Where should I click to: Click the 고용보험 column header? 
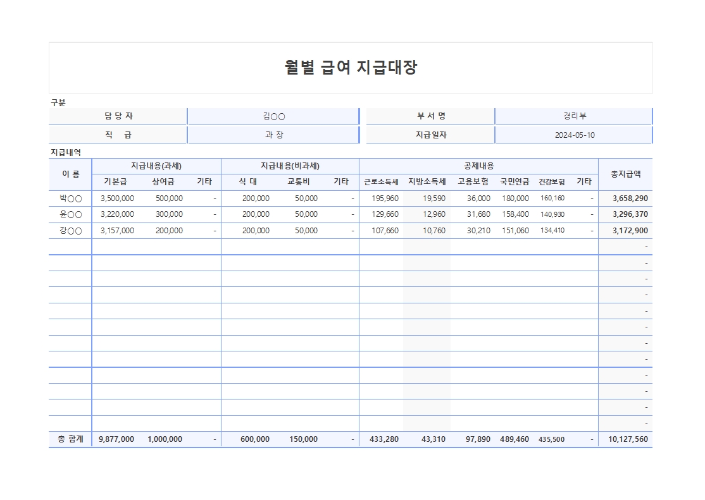[x=473, y=182]
